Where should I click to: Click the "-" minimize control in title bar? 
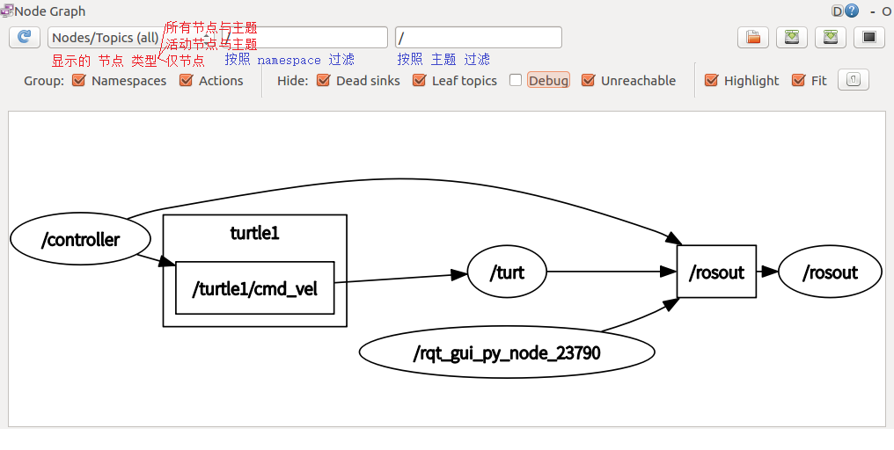coord(872,11)
